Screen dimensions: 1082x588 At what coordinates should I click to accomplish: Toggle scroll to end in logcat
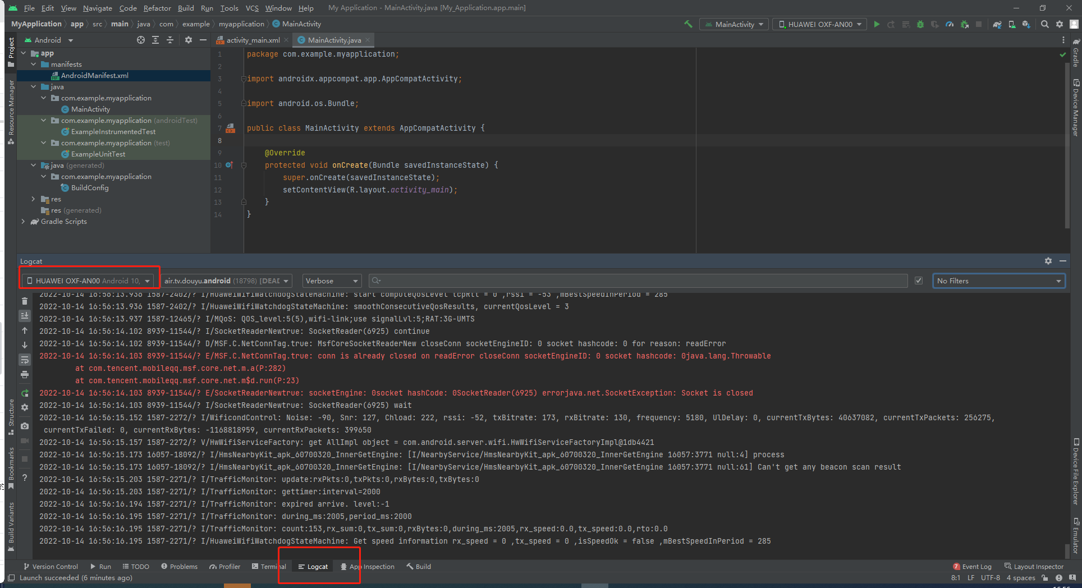(25, 316)
